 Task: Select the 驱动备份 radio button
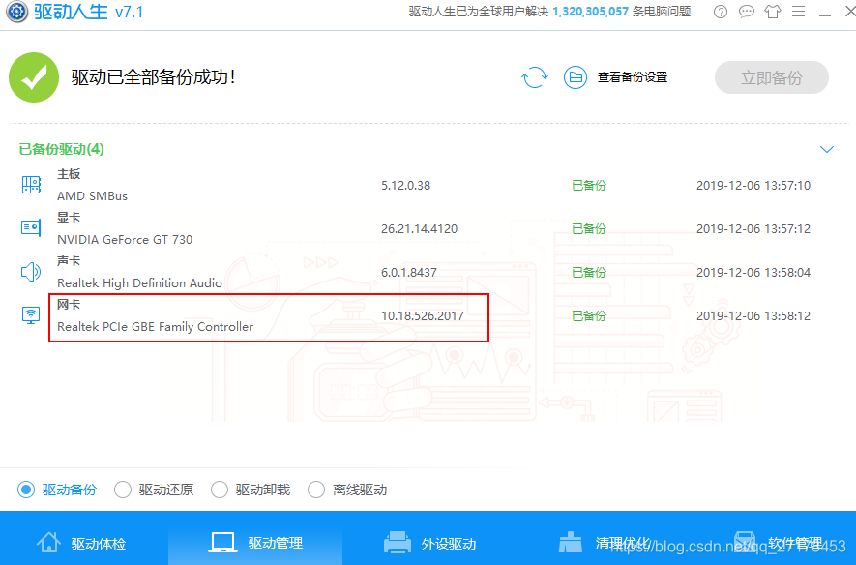coord(26,490)
